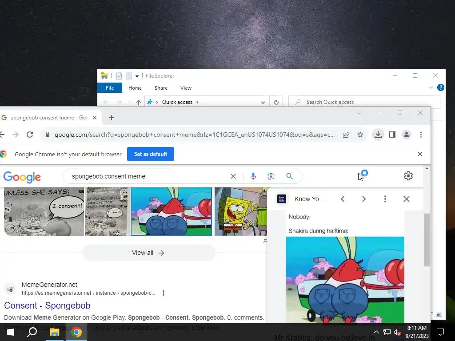455x341 pixels.
Task: Close the spongebob consent meme tab
Action: (94, 117)
